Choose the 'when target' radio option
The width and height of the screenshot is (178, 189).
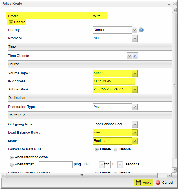pos(12,165)
